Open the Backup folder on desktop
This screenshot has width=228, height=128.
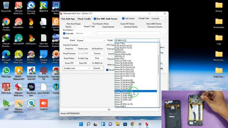219,7
